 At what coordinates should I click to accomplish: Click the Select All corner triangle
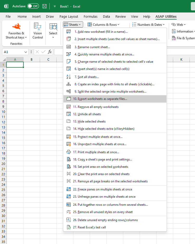pos(4,60)
